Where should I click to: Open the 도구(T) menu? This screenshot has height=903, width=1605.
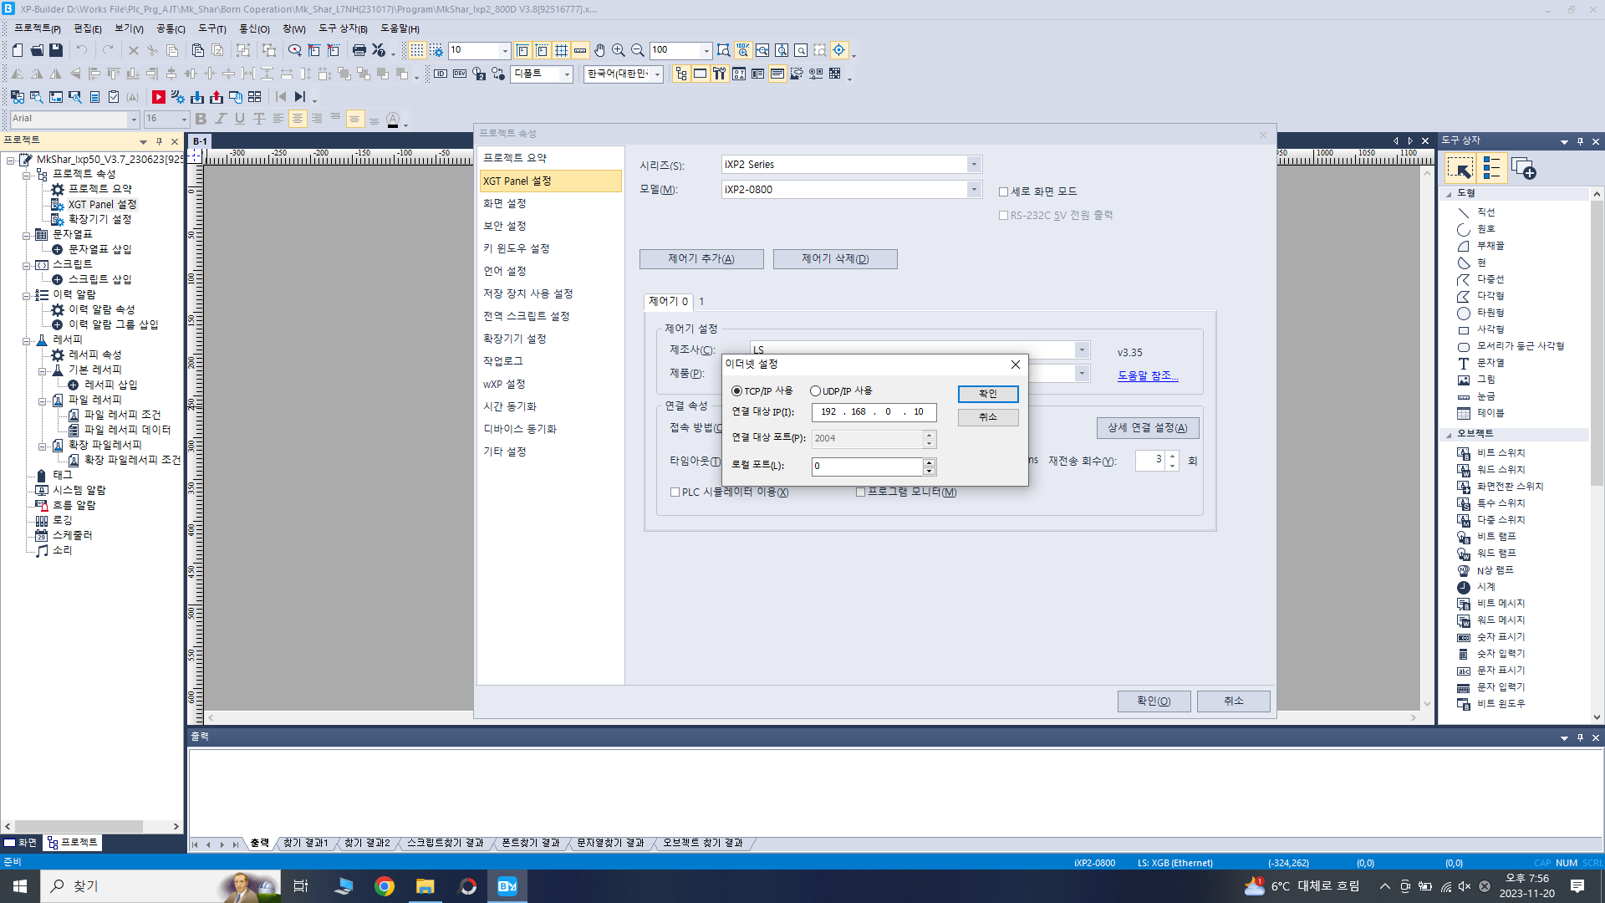[211, 28]
